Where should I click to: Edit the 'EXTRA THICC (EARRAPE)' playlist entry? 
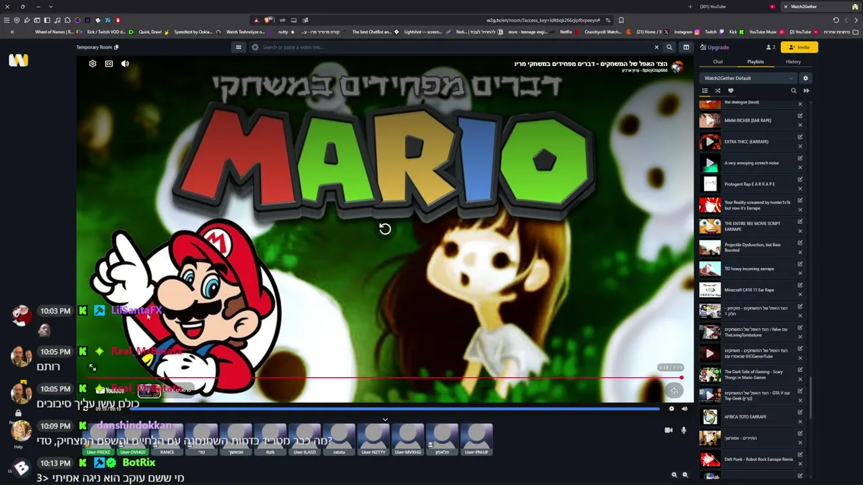[x=800, y=137]
